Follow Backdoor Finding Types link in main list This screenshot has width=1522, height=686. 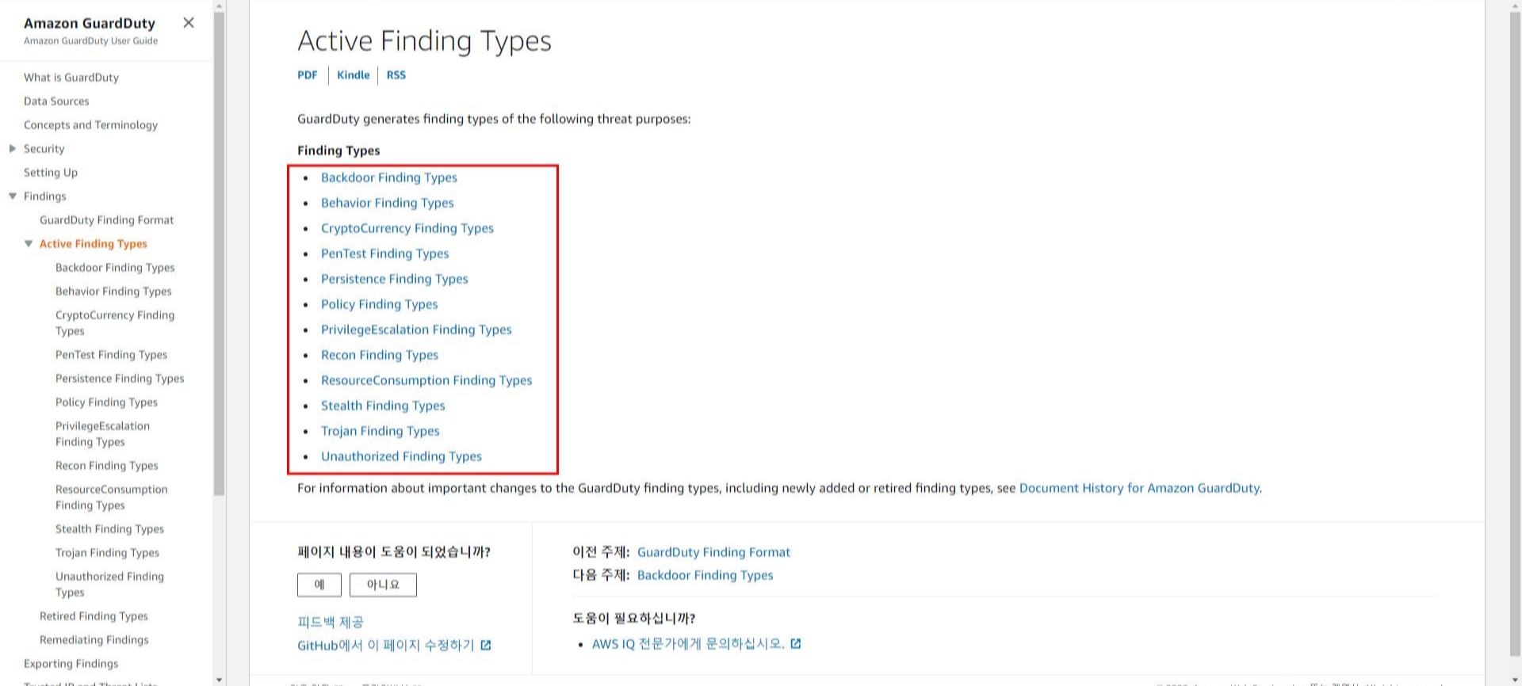(389, 177)
